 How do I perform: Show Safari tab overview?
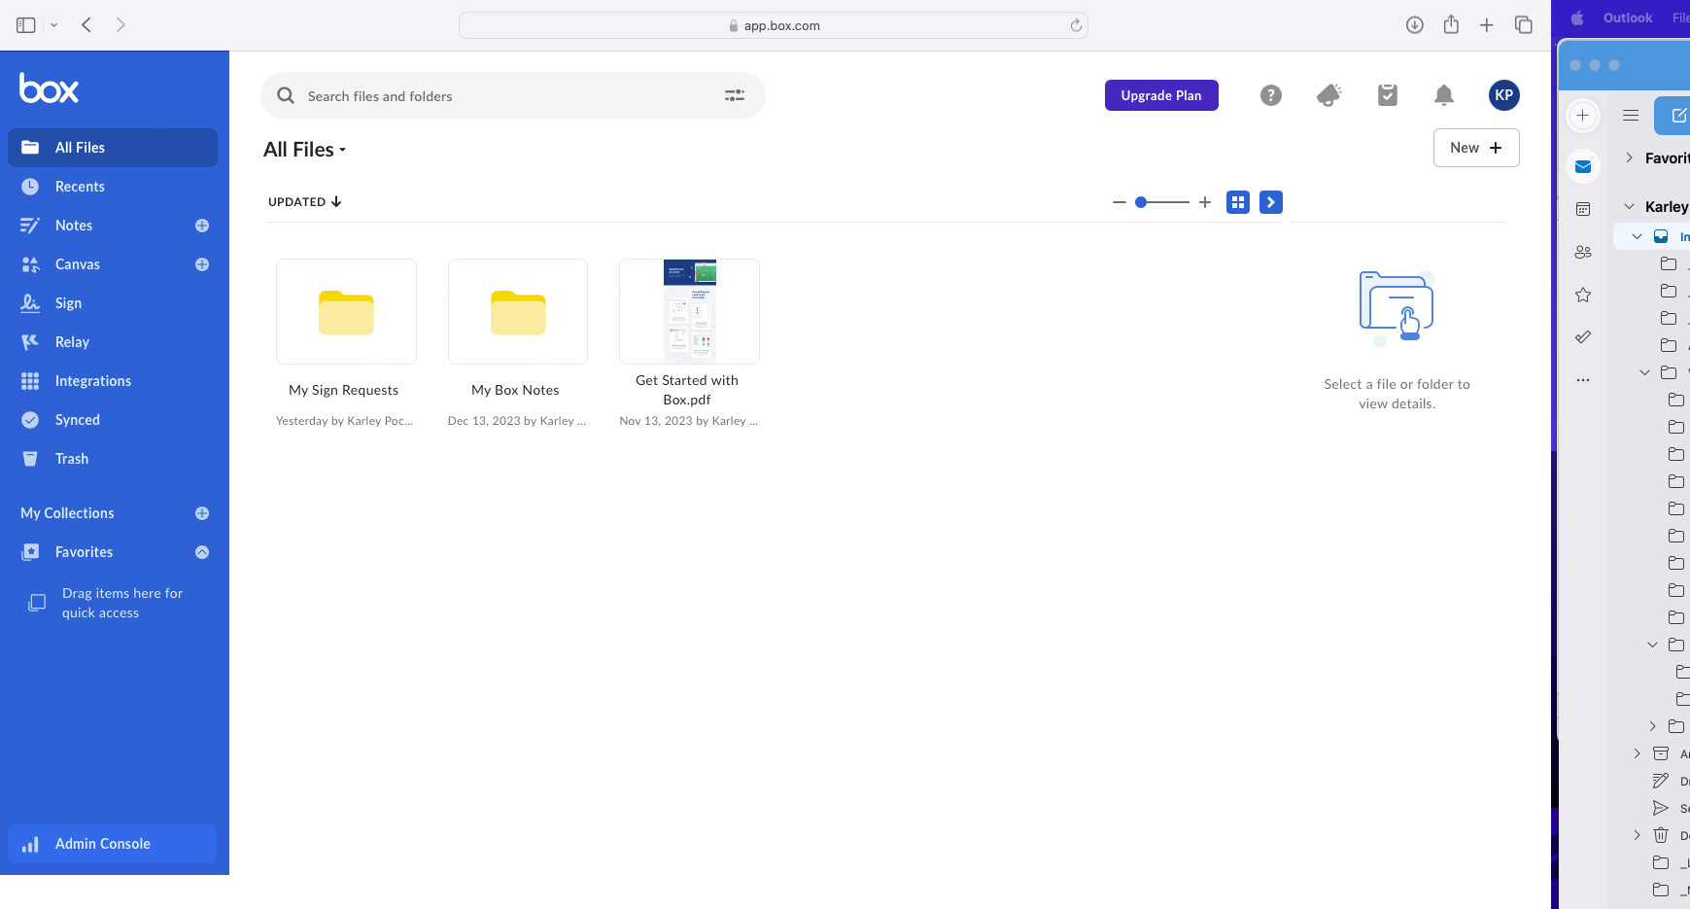1524,25
